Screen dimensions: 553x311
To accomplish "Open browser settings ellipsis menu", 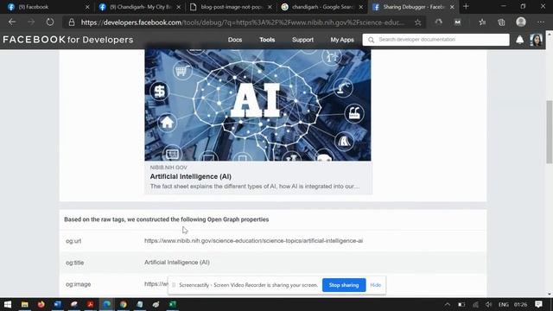I will (x=541, y=22).
